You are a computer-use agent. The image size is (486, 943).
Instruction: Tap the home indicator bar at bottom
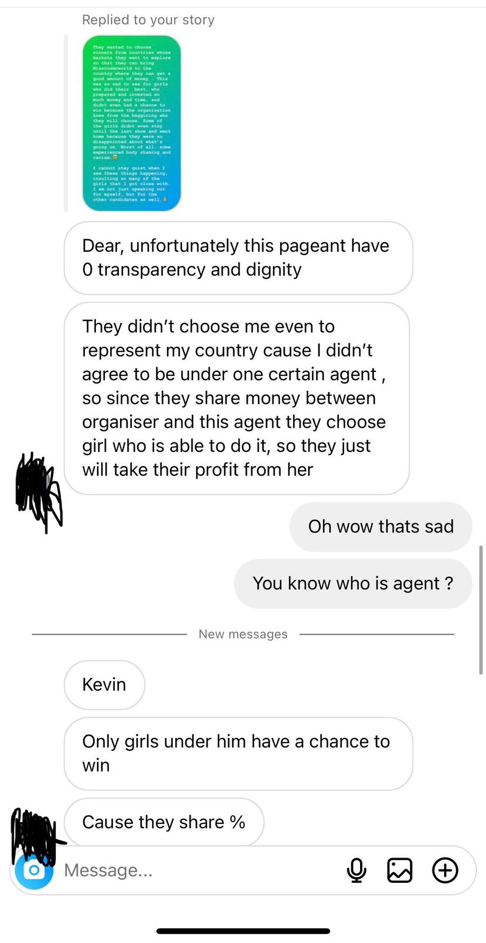(x=243, y=931)
